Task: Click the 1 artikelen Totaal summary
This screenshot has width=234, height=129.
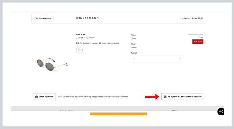Action: pyautogui.click(x=191, y=18)
